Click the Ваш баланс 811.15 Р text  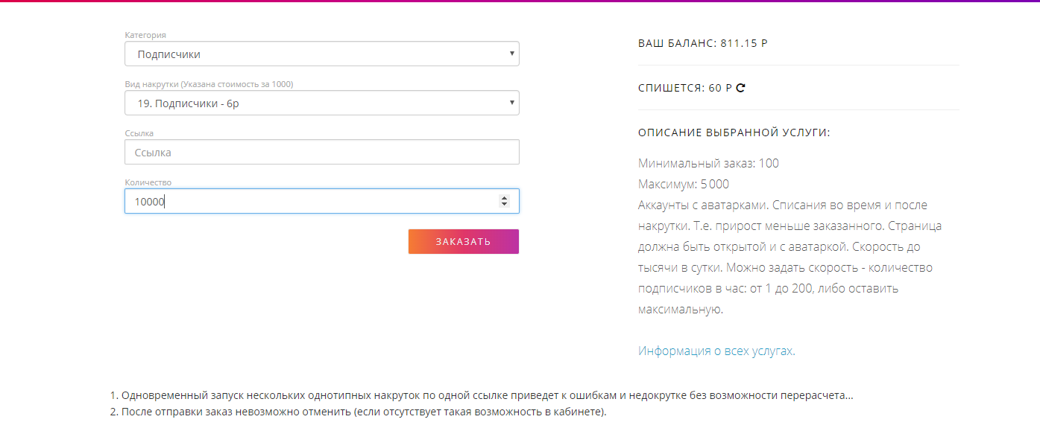702,43
